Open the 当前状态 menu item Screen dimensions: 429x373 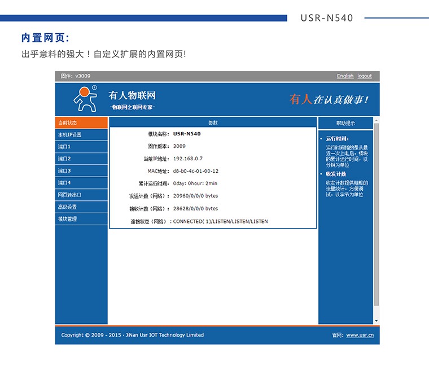81,123
